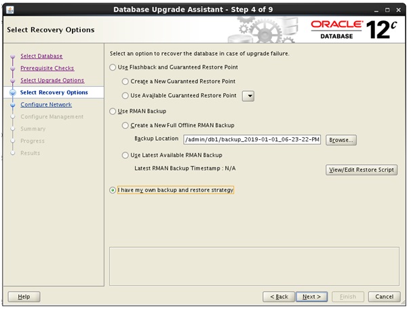Open Prerequisite Checks step in sidebar
Viewport: 411px width, 309px height.
(x=47, y=69)
